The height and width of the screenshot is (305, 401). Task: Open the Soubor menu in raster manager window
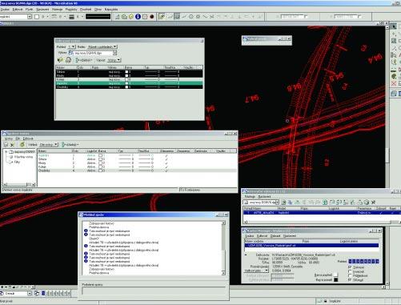(x=249, y=236)
